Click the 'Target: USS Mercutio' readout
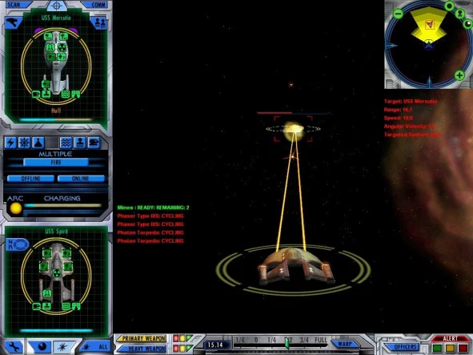 point(411,101)
